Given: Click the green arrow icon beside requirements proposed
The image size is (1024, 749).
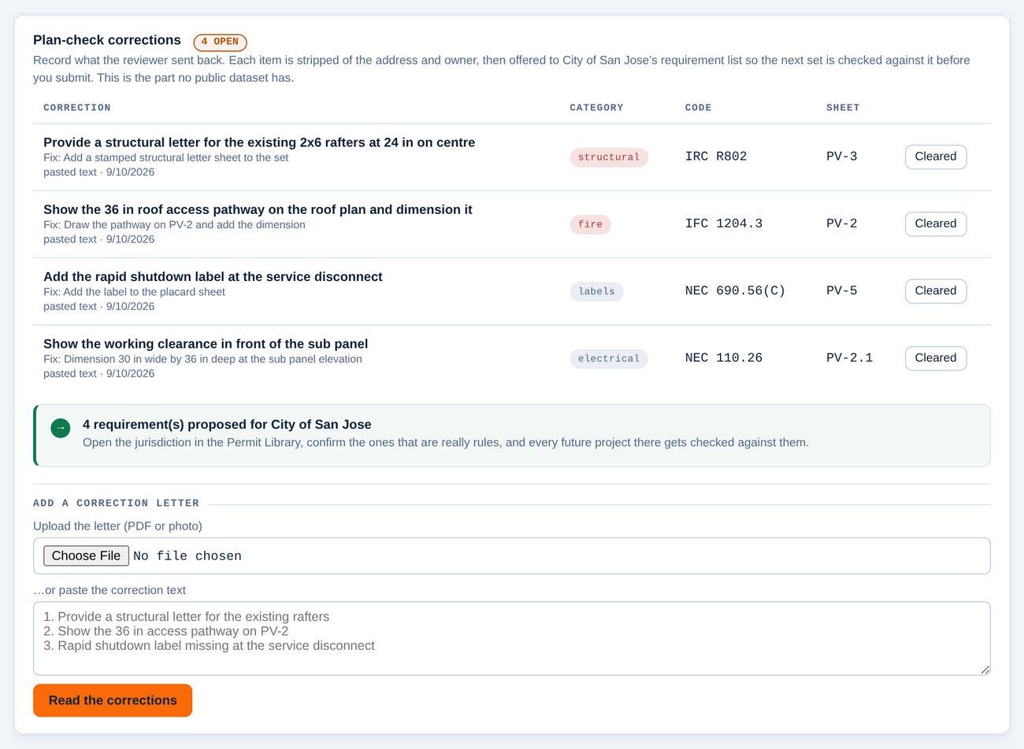Looking at the screenshot, I should (x=61, y=428).
